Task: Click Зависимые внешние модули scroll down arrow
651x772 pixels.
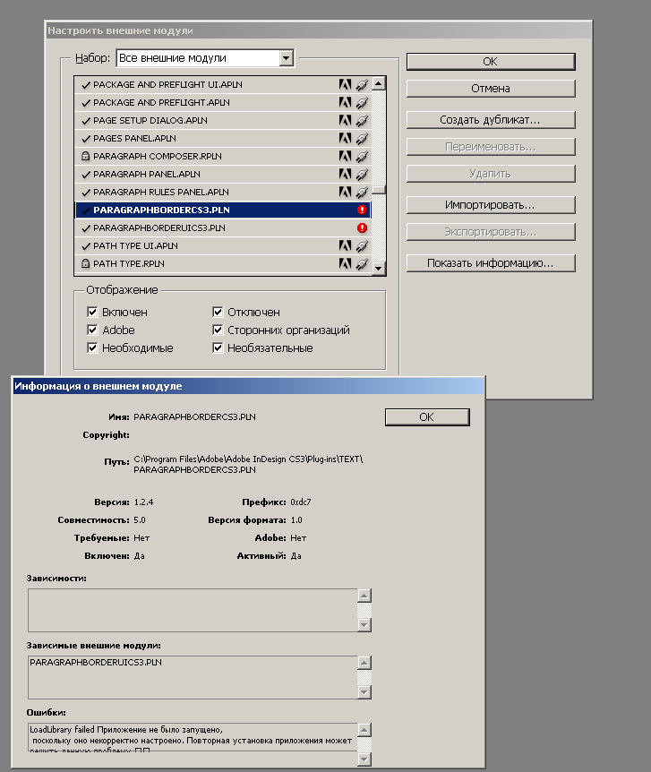Action: [x=364, y=691]
